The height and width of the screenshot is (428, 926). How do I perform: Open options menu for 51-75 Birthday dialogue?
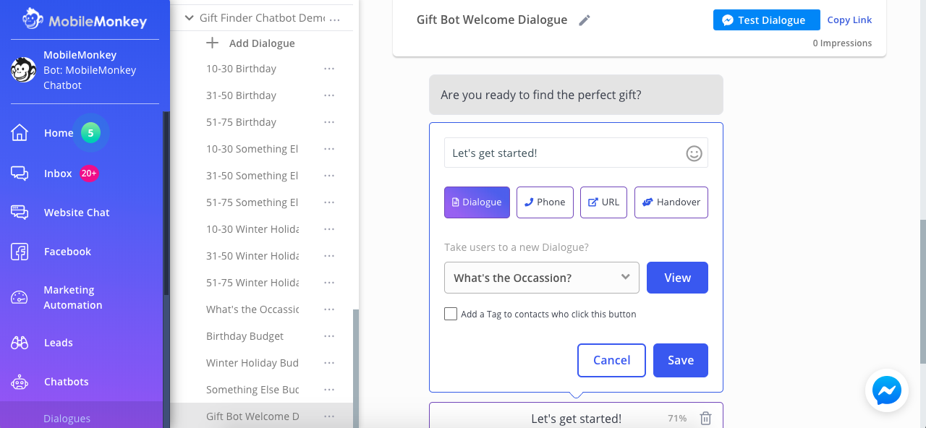click(329, 121)
